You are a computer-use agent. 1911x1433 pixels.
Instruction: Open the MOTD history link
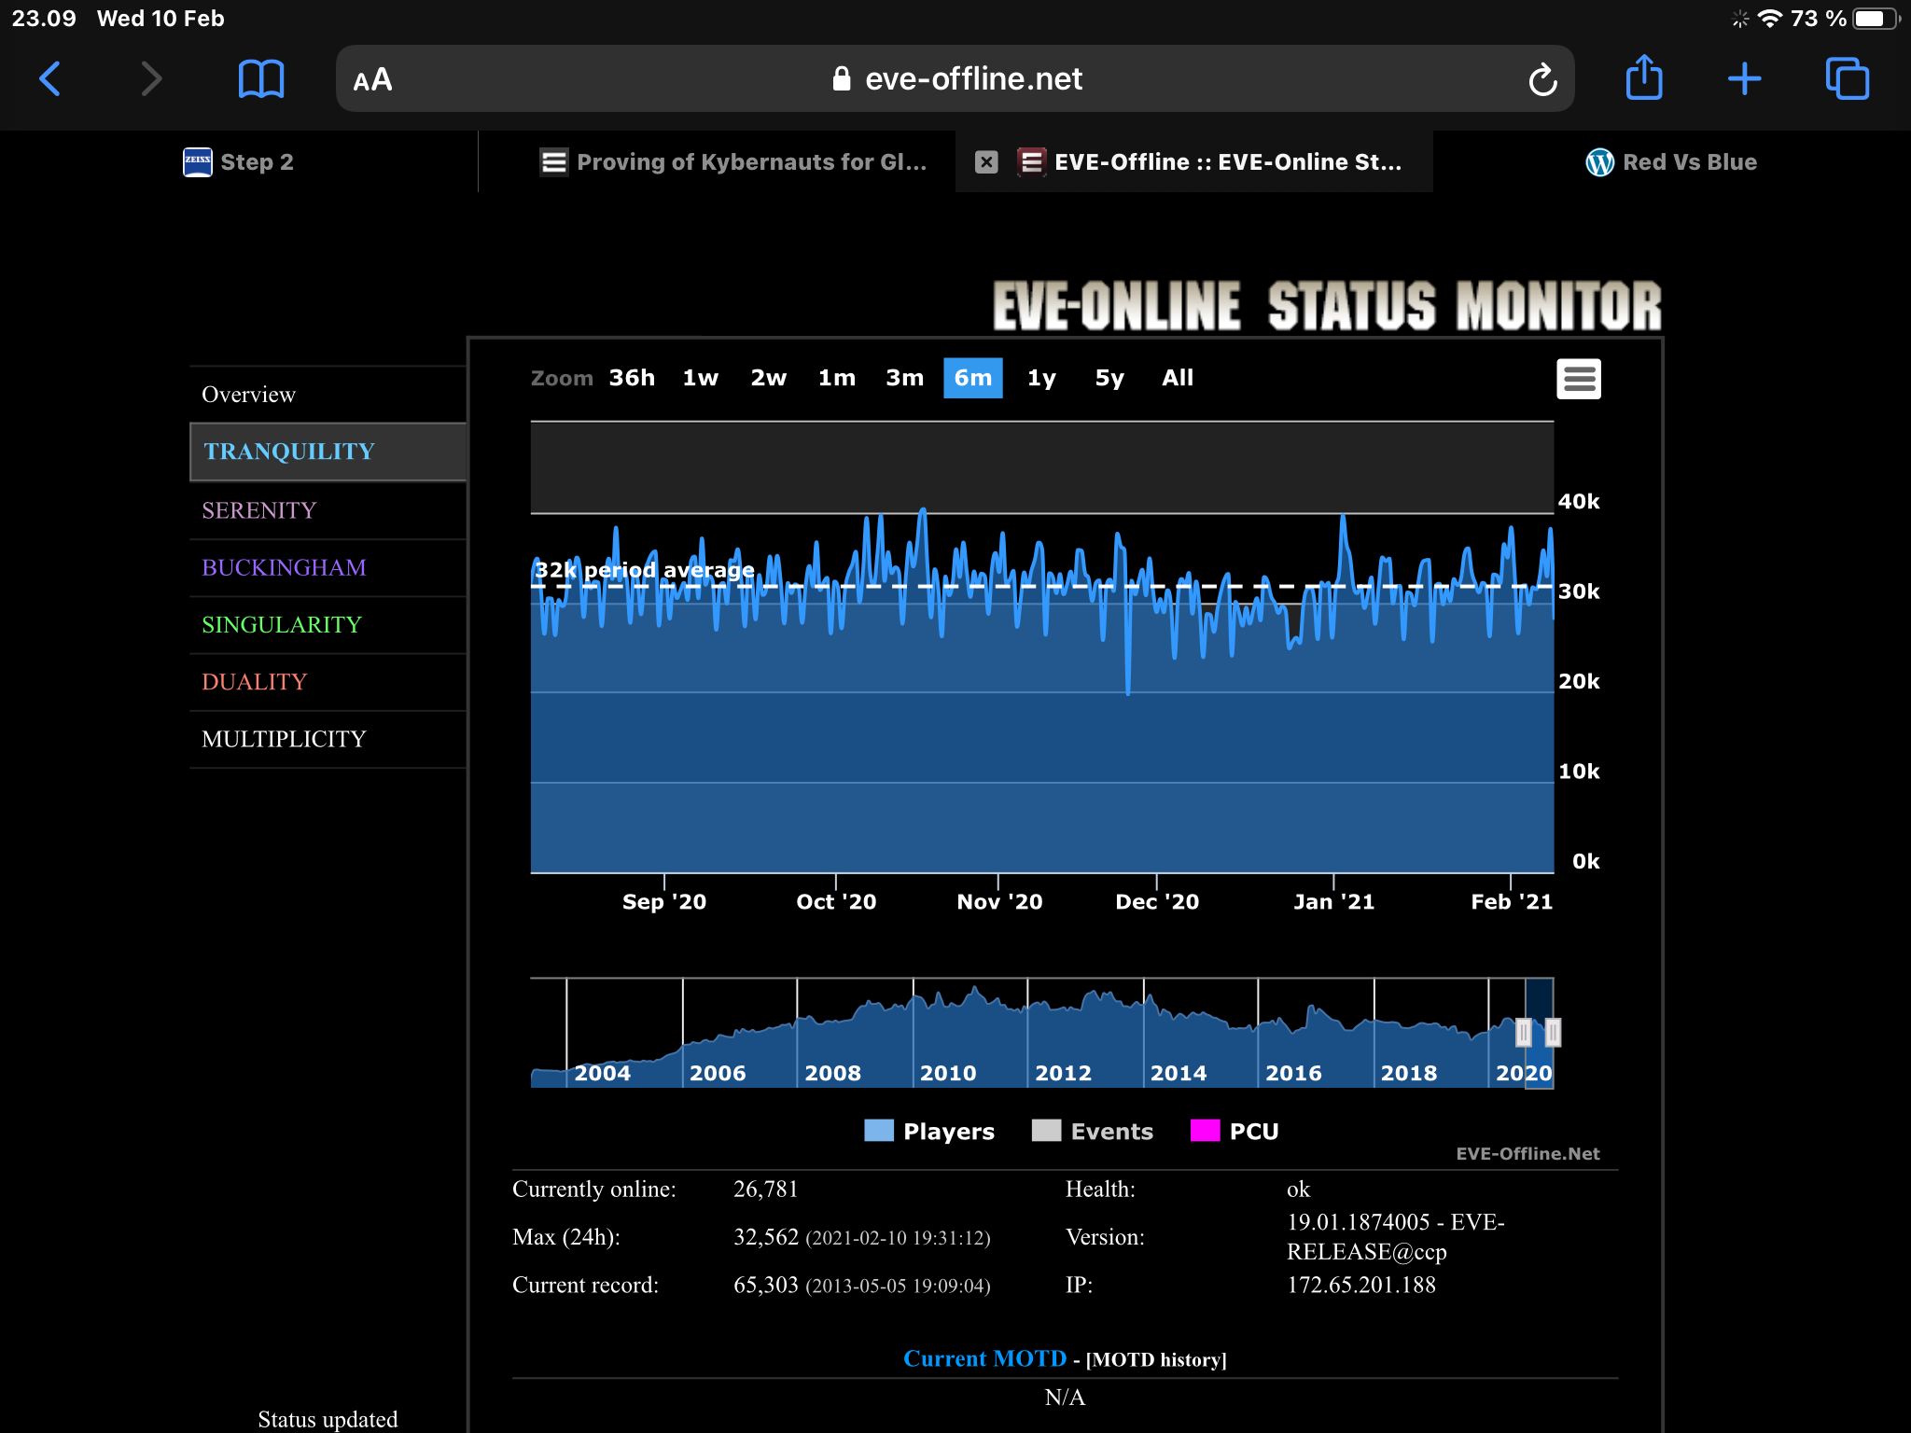pos(1156,1359)
